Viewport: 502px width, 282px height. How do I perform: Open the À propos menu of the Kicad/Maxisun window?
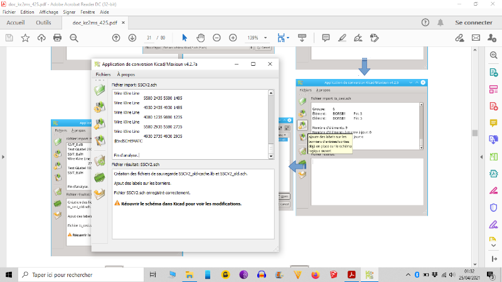click(x=126, y=74)
